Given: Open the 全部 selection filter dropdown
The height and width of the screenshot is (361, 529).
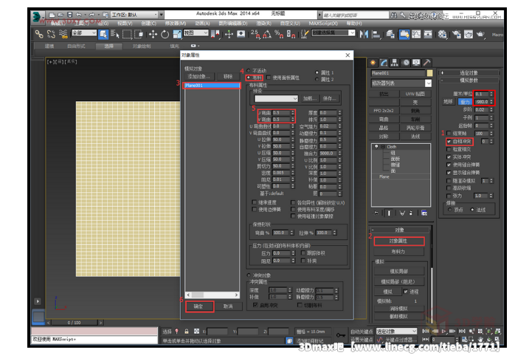Looking at the screenshot, I should pyautogui.click(x=84, y=32).
